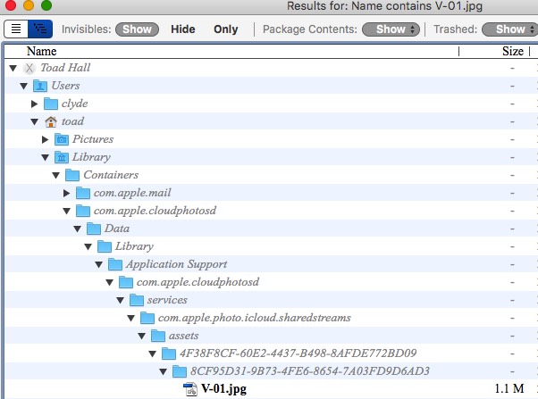Collapse the toad home folder

[x=34, y=121]
